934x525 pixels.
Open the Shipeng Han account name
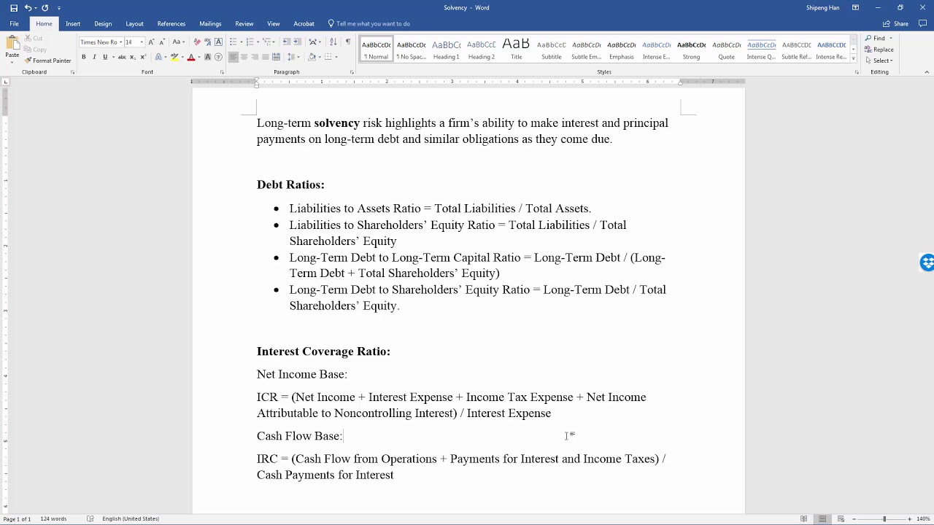(x=822, y=8)
